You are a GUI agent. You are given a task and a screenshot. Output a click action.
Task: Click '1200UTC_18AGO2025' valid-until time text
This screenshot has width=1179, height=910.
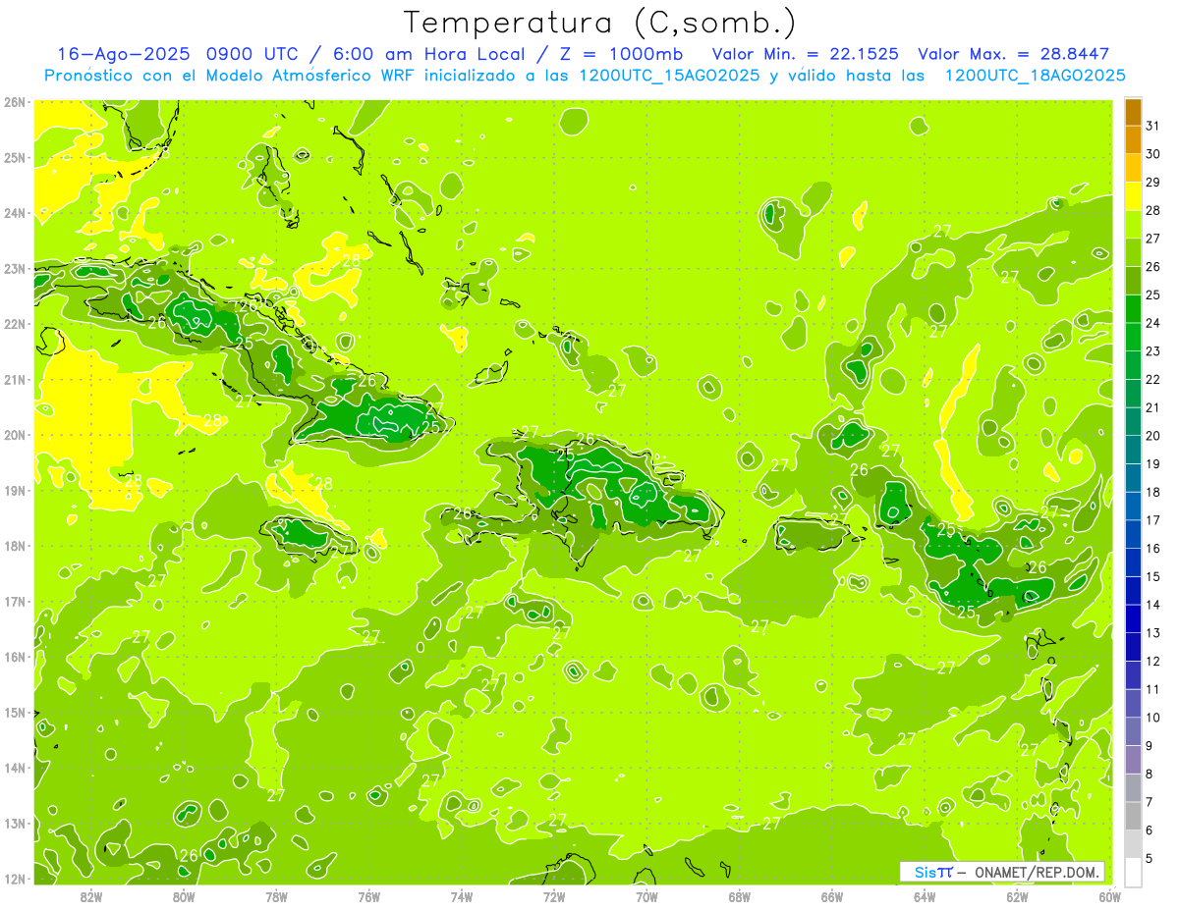pyautogui.click(x=1035, y=76)
